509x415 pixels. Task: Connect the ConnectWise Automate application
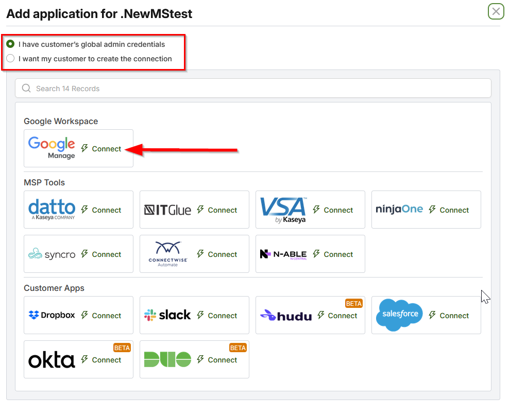[x=217, y=254]
